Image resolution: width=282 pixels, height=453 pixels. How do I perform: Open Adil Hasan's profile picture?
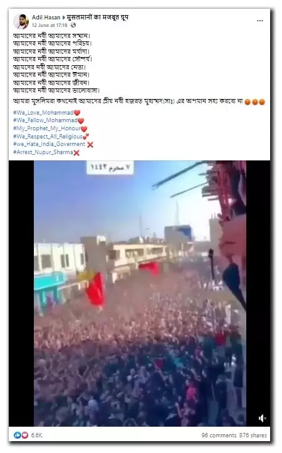[21, 21]
